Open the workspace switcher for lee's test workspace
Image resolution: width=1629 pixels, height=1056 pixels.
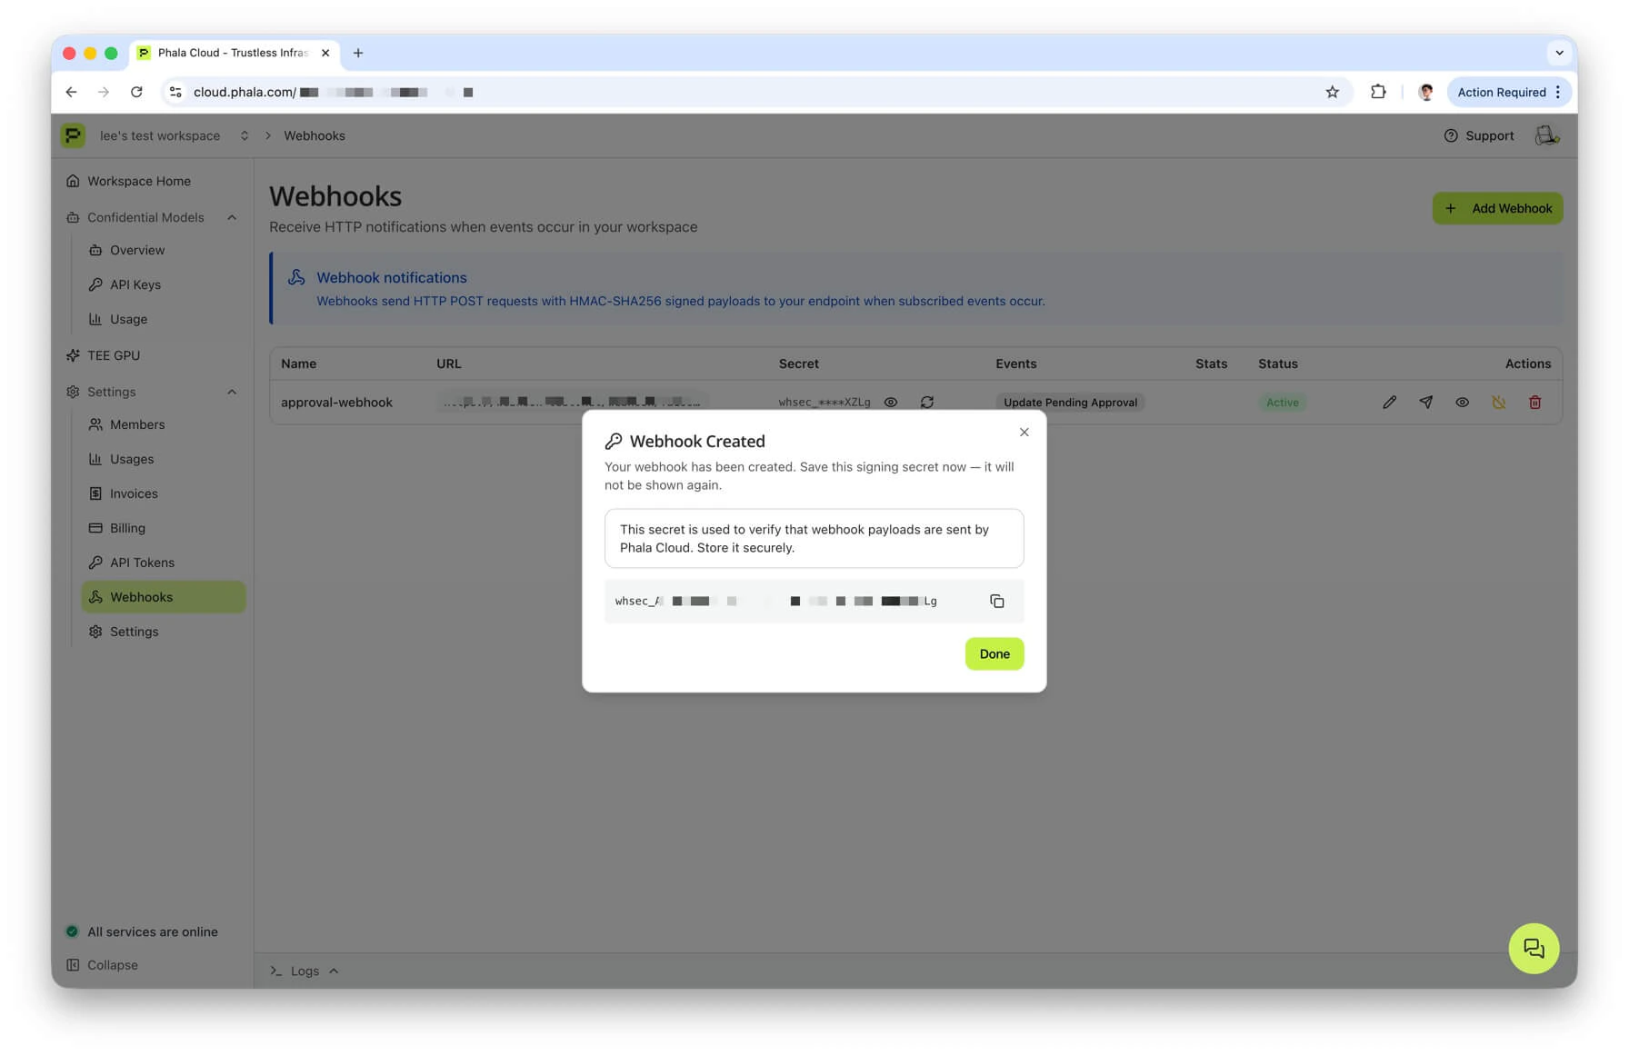(244, 135)
